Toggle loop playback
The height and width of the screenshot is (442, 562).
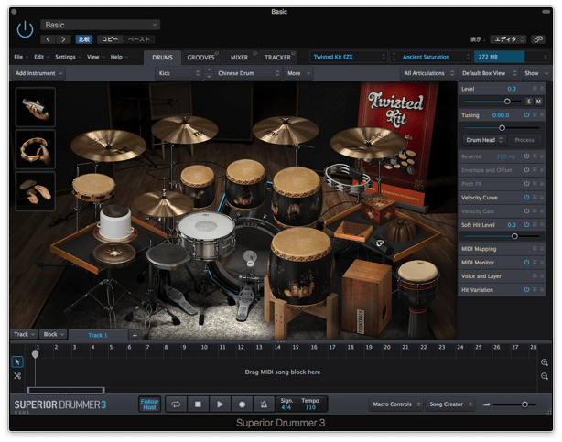click(176, 404)
